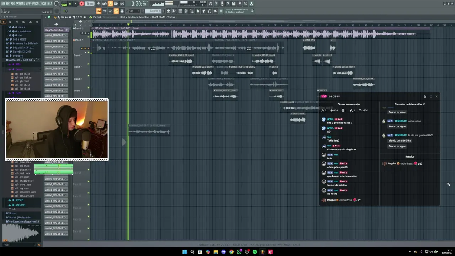Click the Windows Start button
455x256 pixels.
184,252
